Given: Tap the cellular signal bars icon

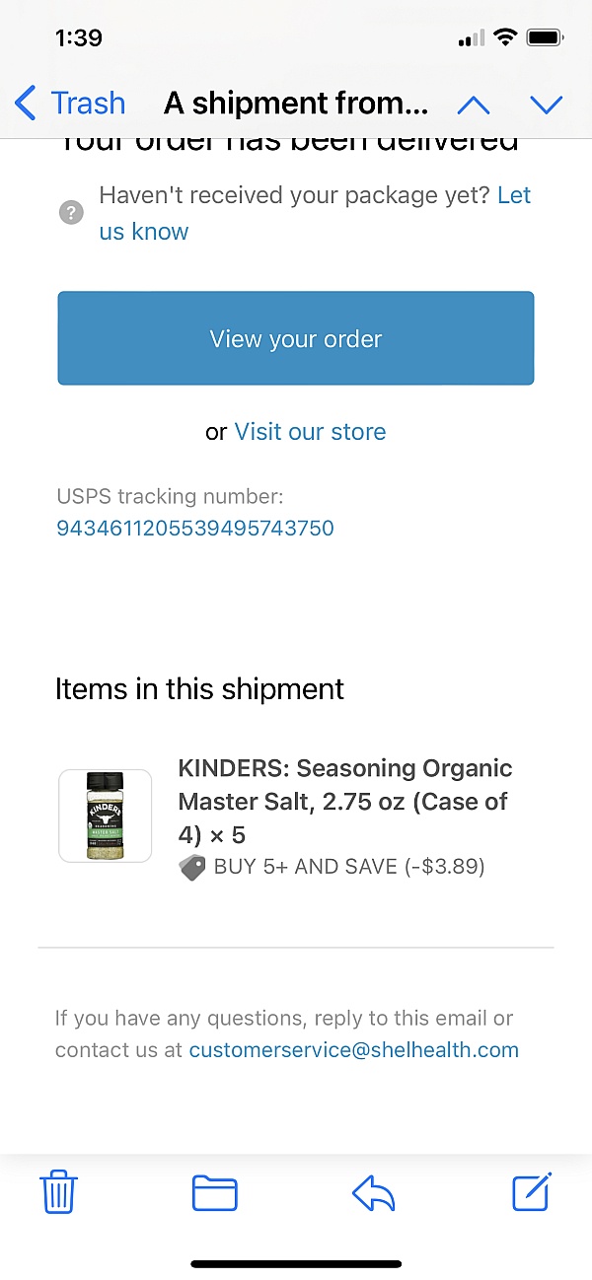Looking at the screenshot, I should [x=472, y=39].
